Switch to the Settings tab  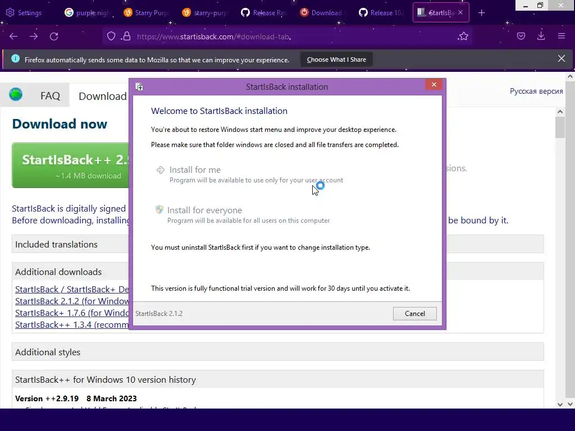[24, 12]
